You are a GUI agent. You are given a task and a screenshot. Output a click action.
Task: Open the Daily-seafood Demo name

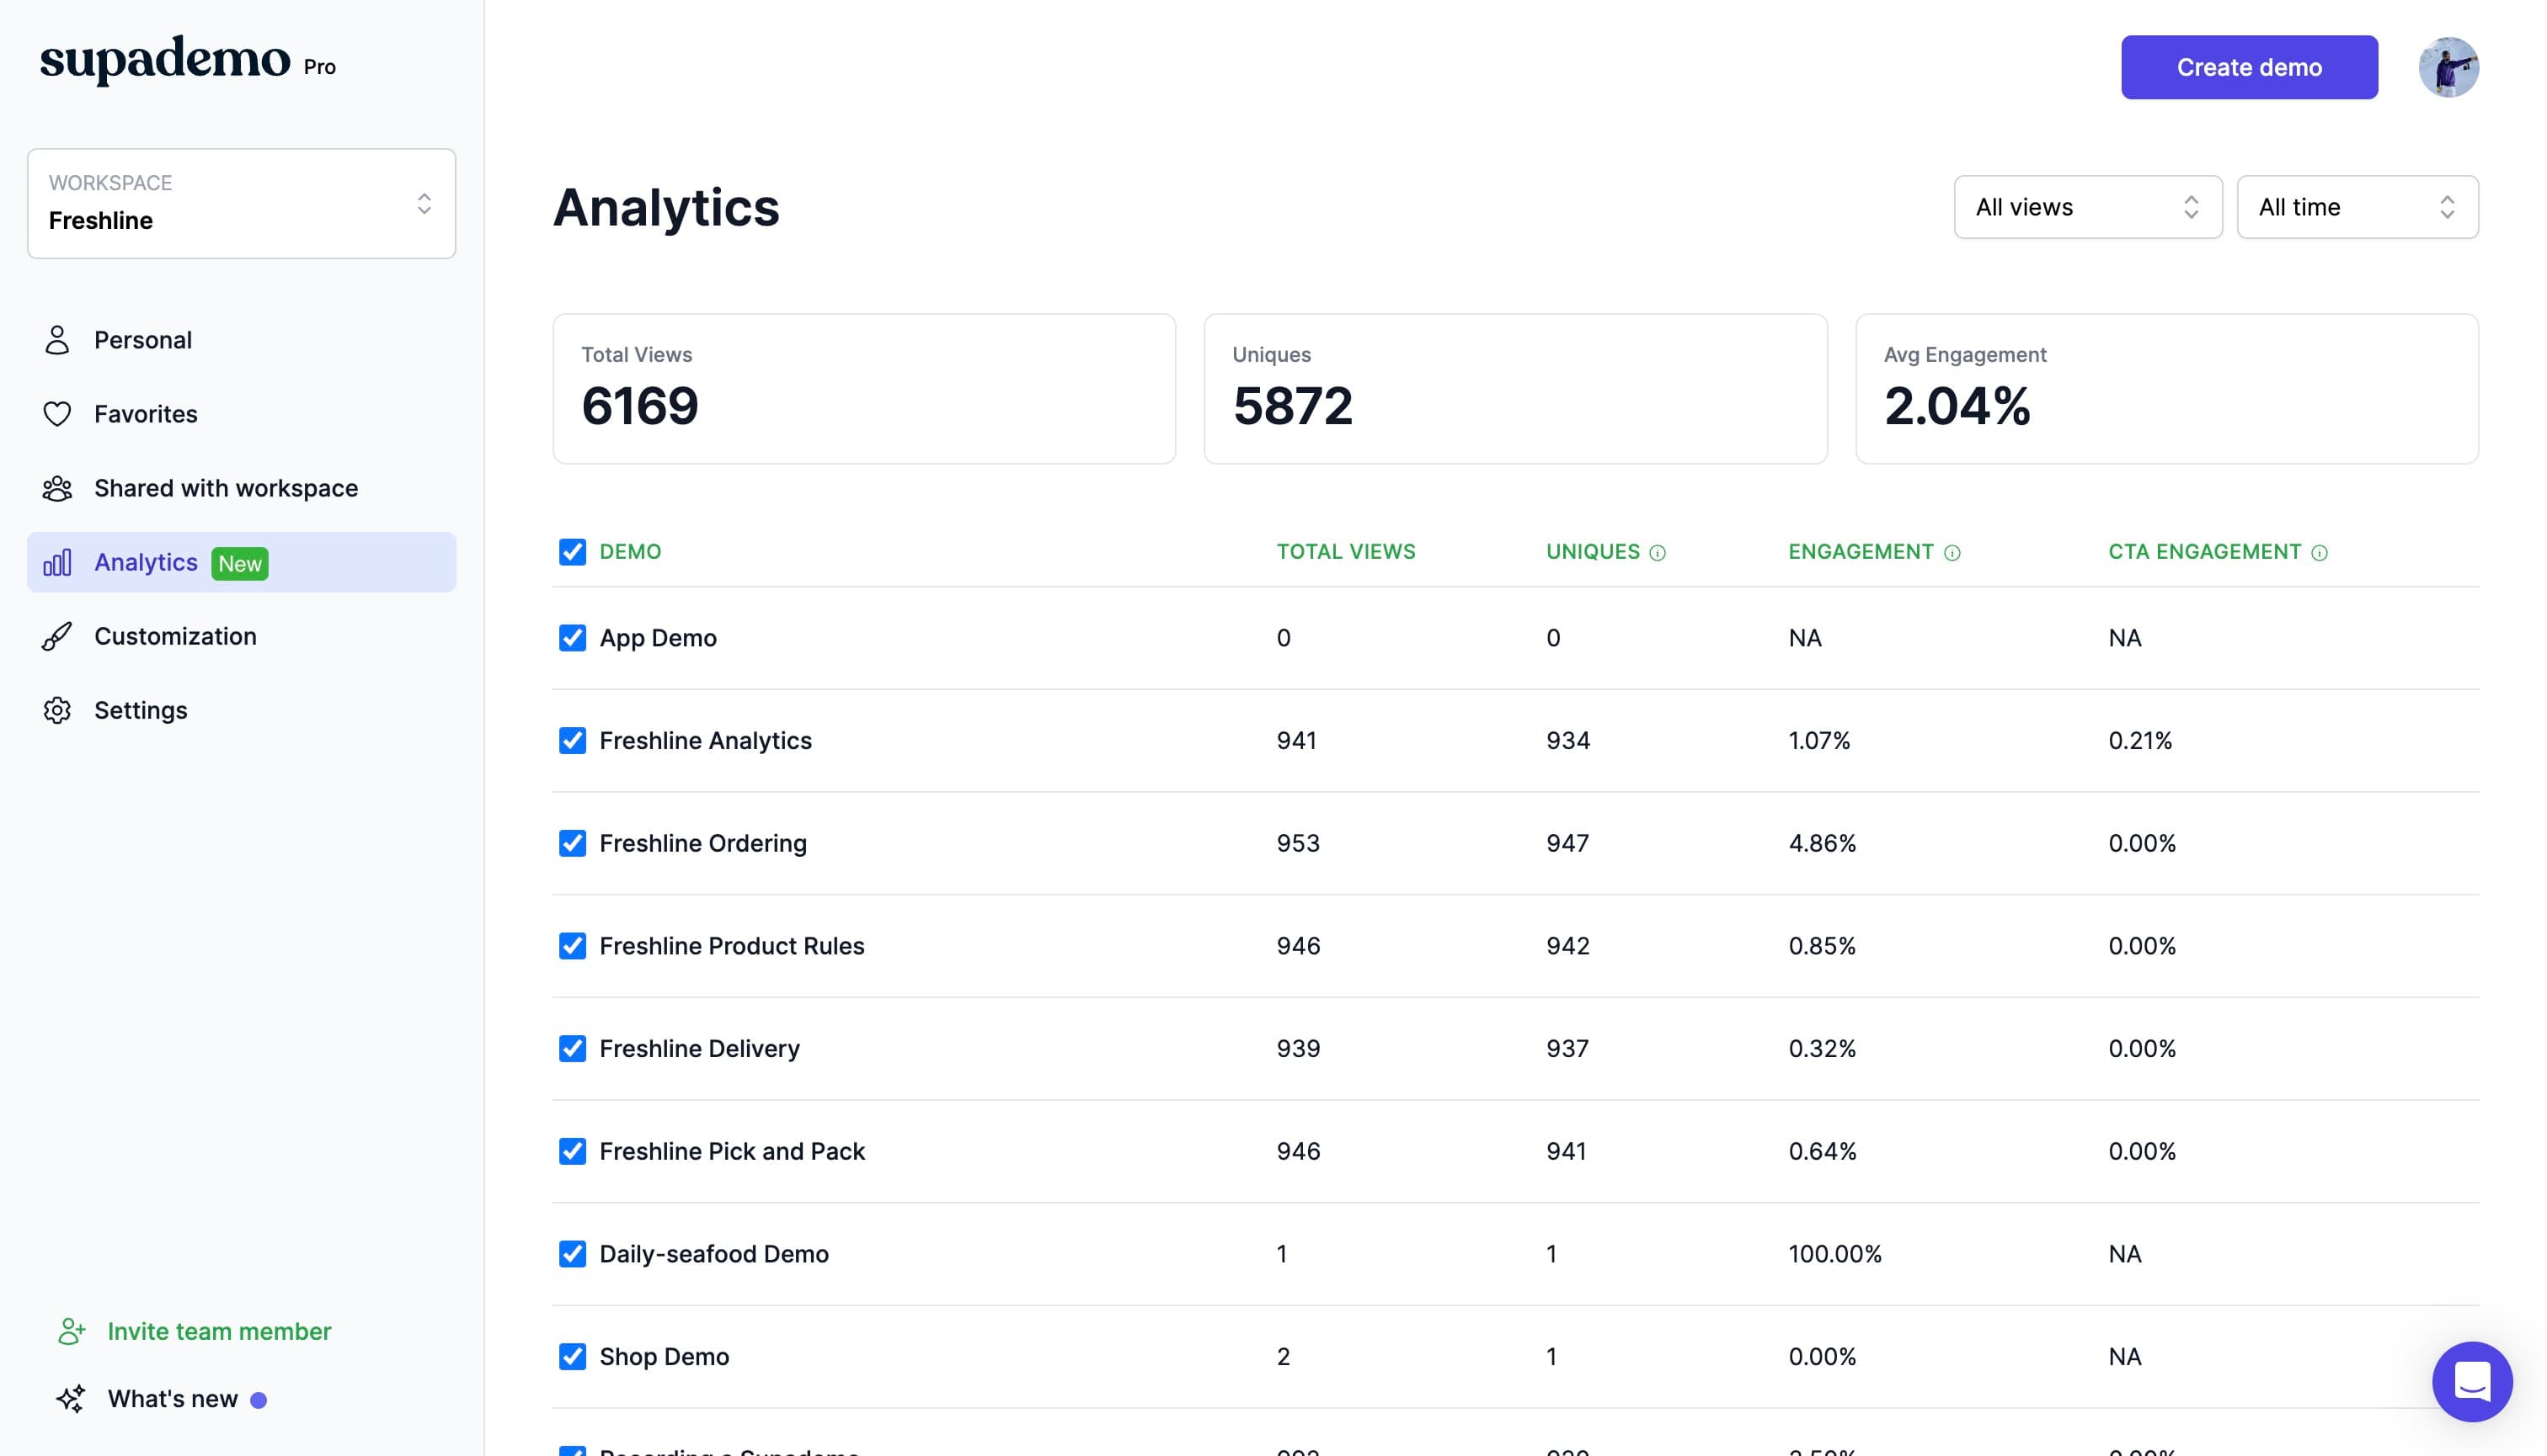[x=713, y=1254]
